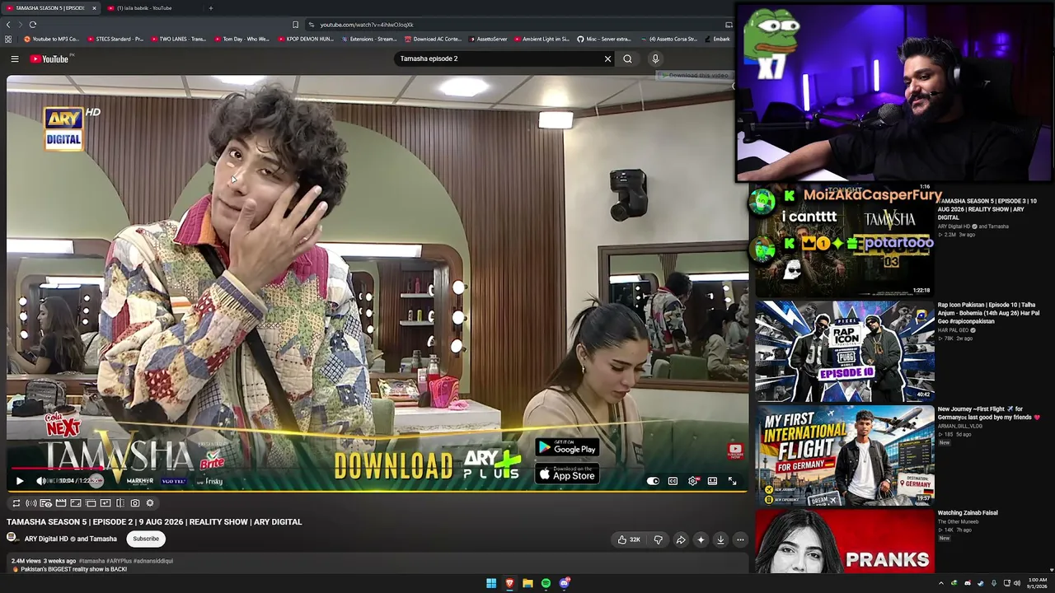Open the 'Download AC Conte...' bookmark
This screenshot has height=593, width=1055.
(433, 39)
